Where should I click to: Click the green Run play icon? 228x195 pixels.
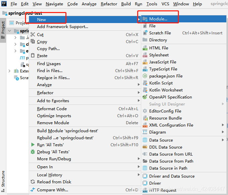click(33, 145)
